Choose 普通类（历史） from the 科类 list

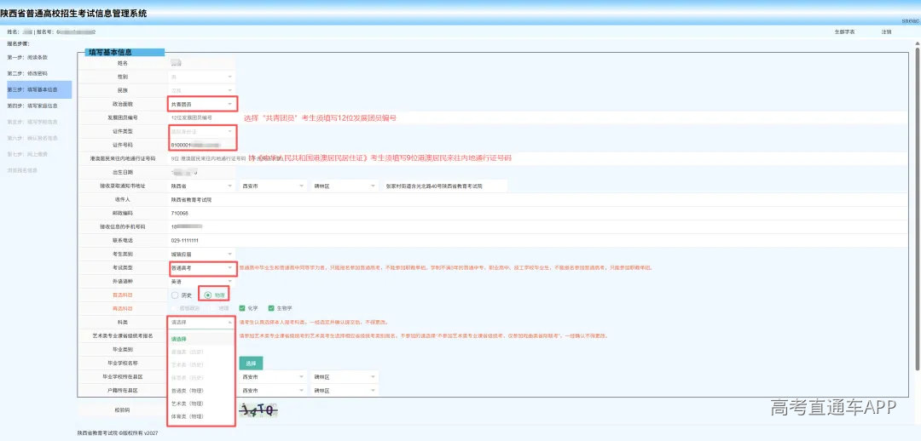pos(201,352)
